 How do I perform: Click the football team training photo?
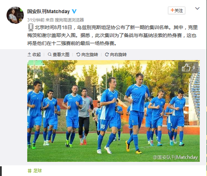click(113, 111)
